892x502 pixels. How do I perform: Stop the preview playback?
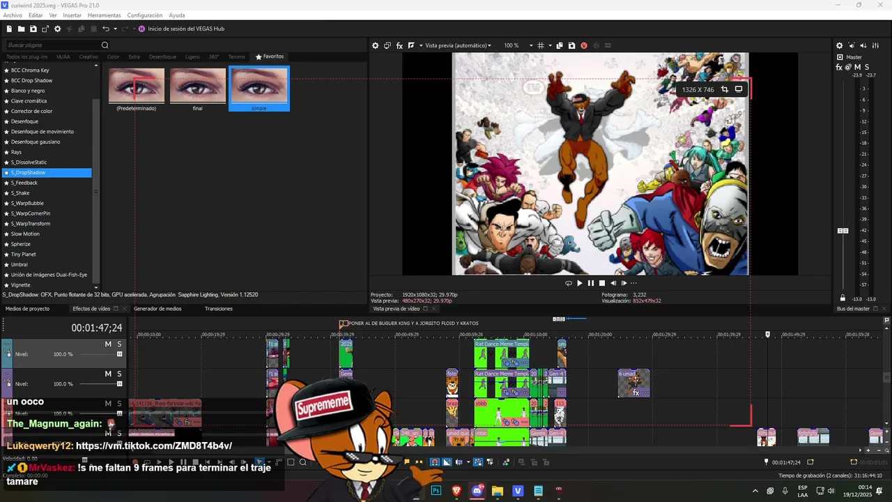[602, 283]
